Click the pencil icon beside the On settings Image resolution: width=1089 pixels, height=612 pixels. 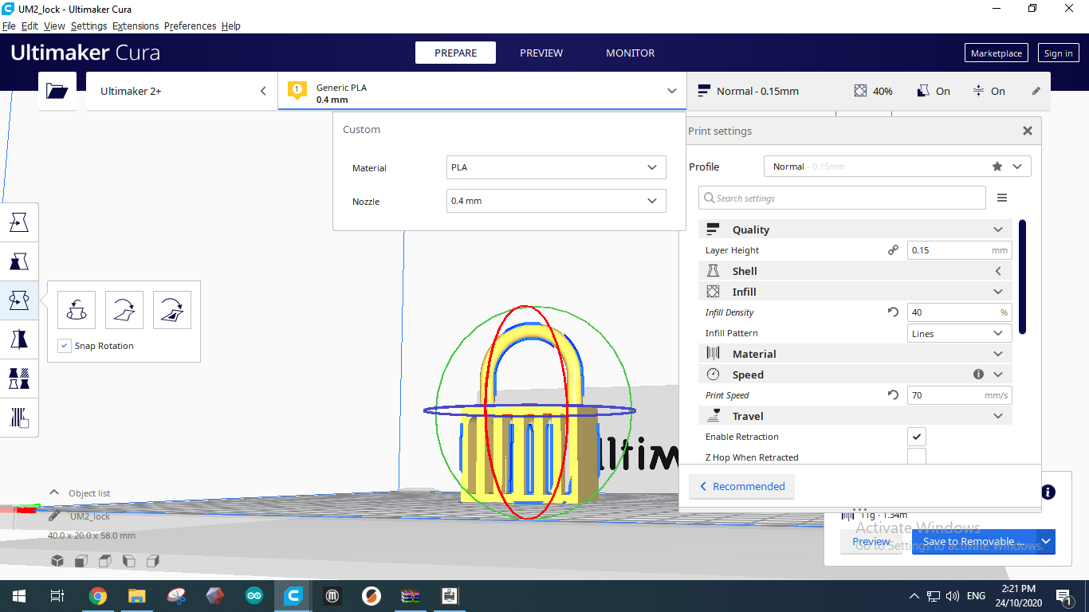(x=1036, y=91)
